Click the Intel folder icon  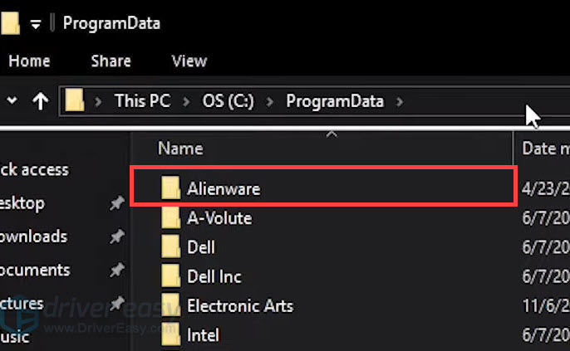[170, 334]
